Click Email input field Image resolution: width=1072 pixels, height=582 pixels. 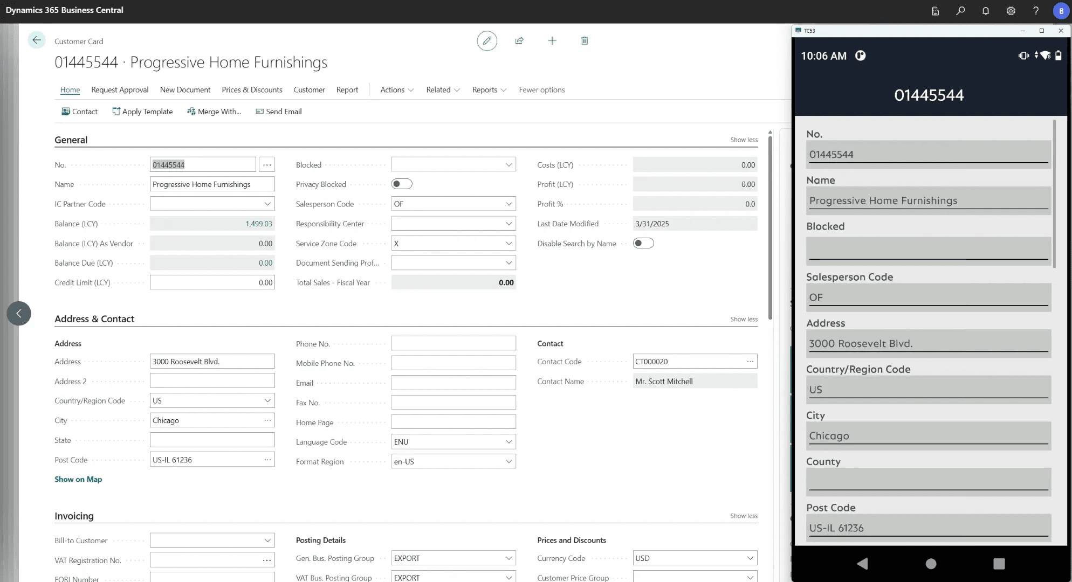pos(453,383)
